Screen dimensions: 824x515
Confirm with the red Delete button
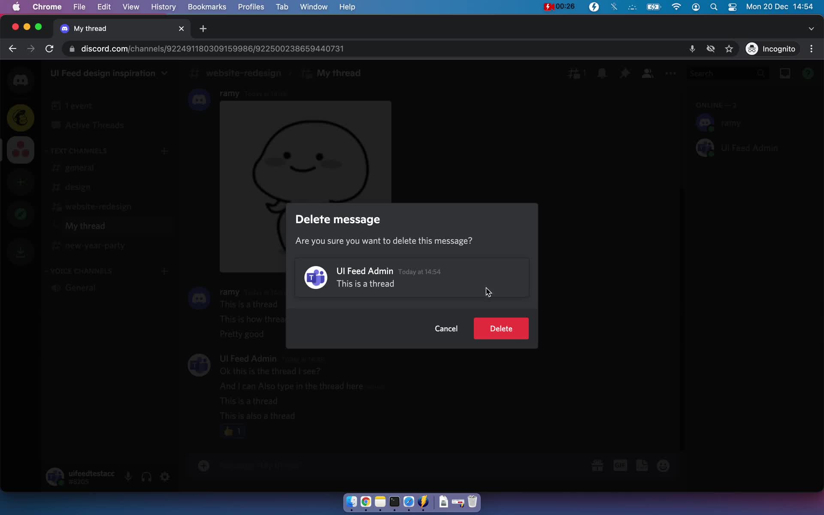[x=501, y=328]
